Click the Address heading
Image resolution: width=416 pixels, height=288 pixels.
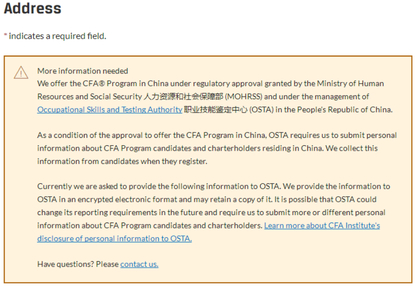(32, 9)
